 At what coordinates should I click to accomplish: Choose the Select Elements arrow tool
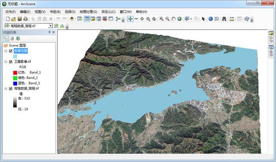pos(203,19)
